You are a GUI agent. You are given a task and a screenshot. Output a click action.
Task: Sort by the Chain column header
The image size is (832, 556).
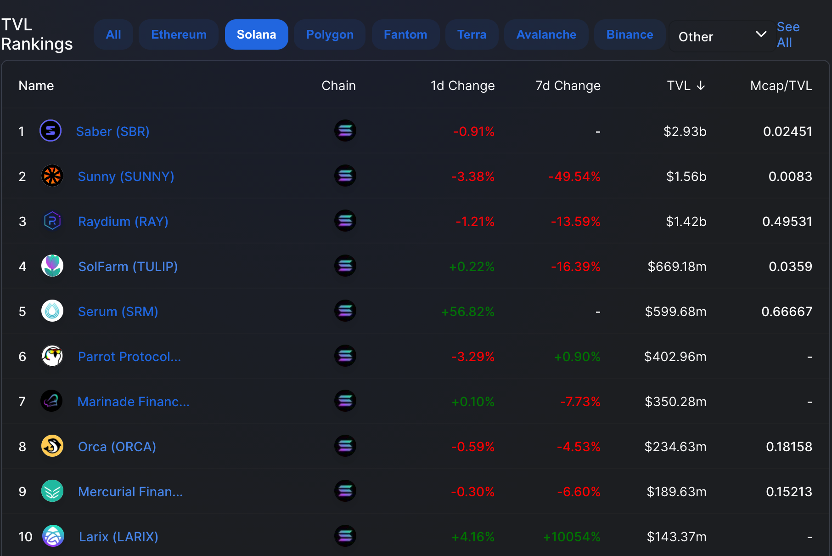tap(338, 86)
